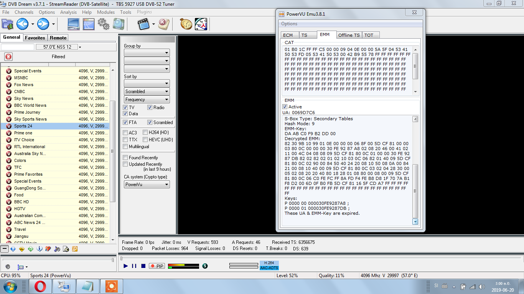Open the Windows Start menu
The width and height of the screenshot is (524, 294).
click(x=10, y=286)
